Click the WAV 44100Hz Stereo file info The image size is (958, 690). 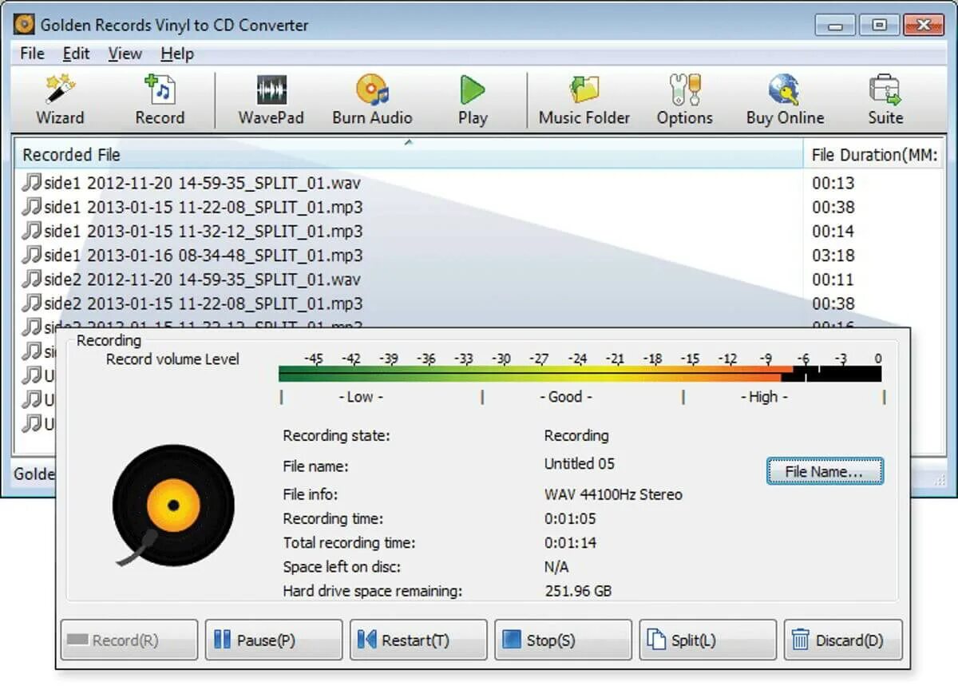613,494
